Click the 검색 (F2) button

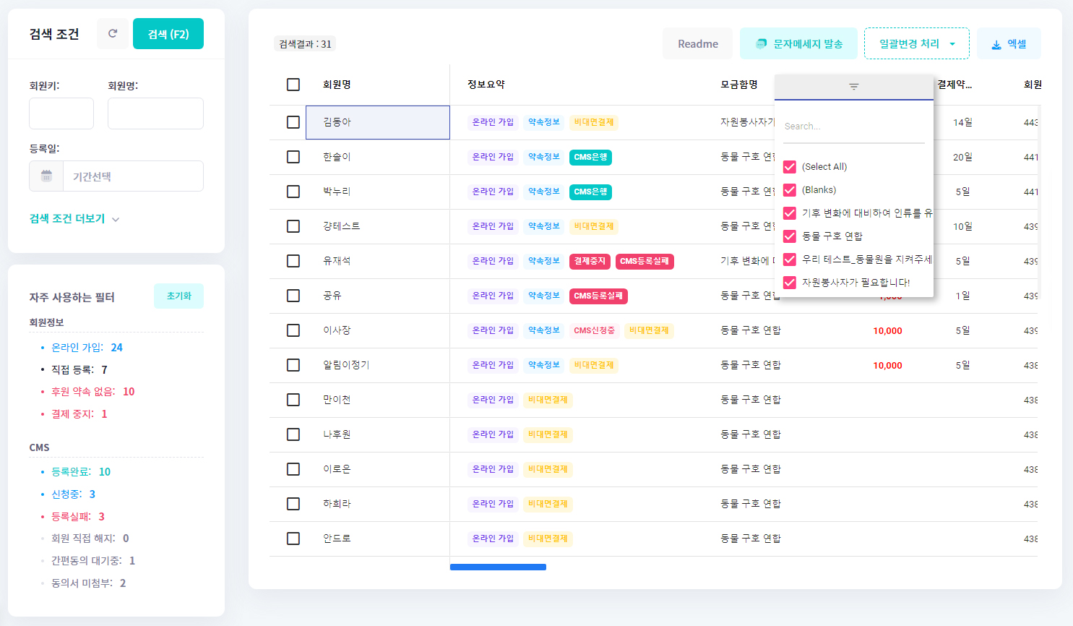click(x=168, y=34)
